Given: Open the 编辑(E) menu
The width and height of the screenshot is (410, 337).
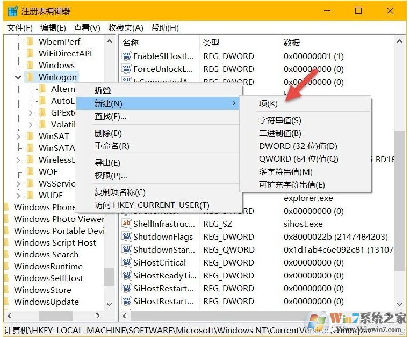Looking at the screenshot, I should (53, 28).
